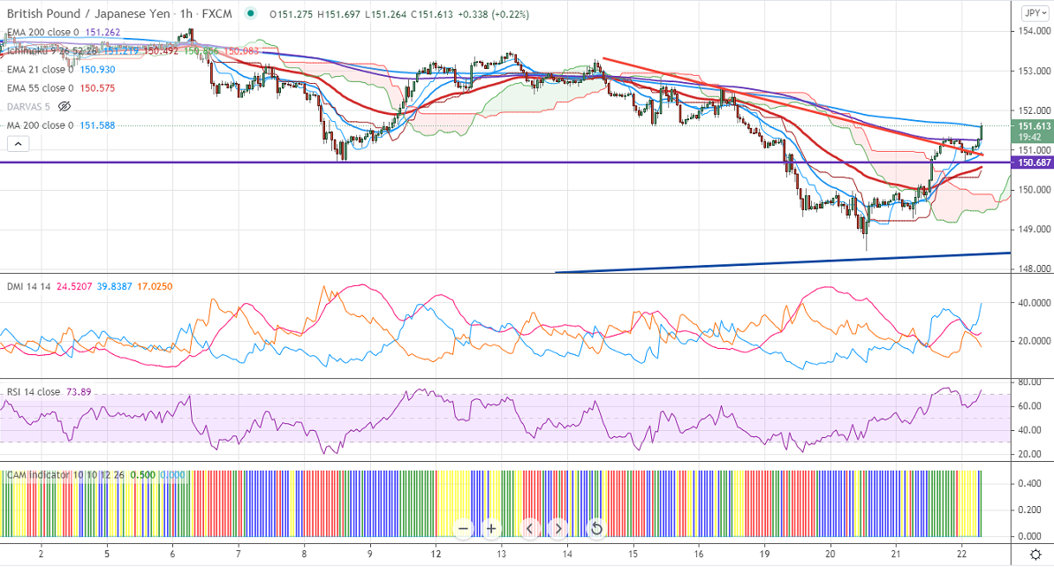The image size is (1054, 567).
Task: Select the EMA 200 close indicator legend
Action: point(43,33)
